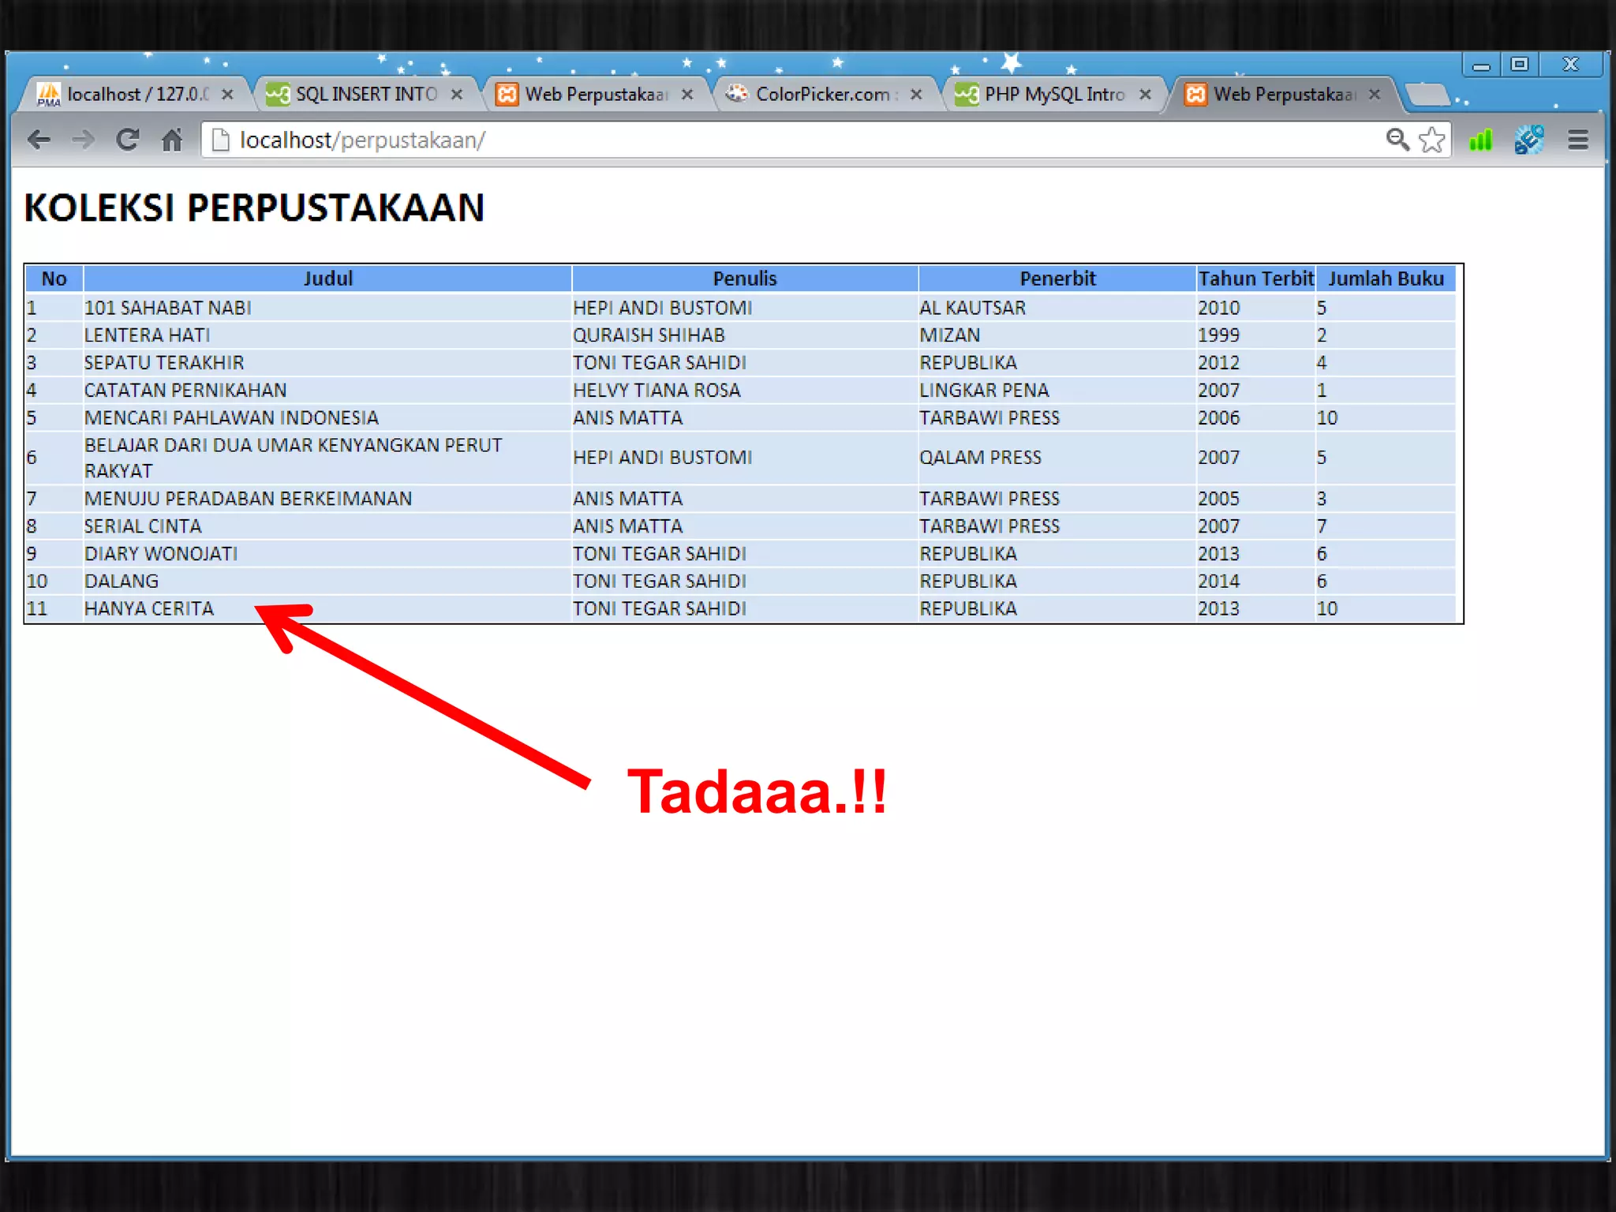The height and width of the screenshot is (1212, 1616).
Task: Click the AL KAUTSAR publisher cell
Action: point(1057,308)
